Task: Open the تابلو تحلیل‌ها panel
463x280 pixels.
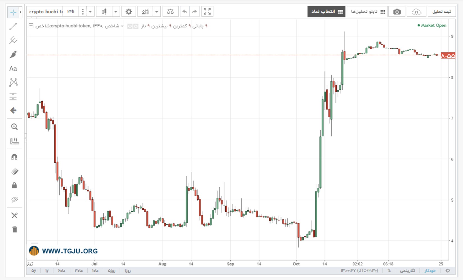Action: pos(367,12)
